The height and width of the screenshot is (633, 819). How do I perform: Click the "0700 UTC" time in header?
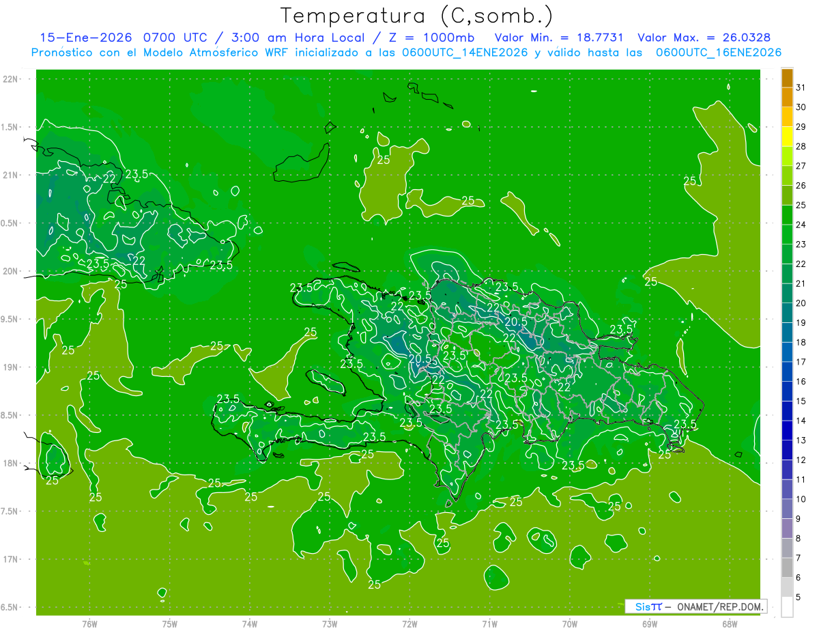coord(176,38)
